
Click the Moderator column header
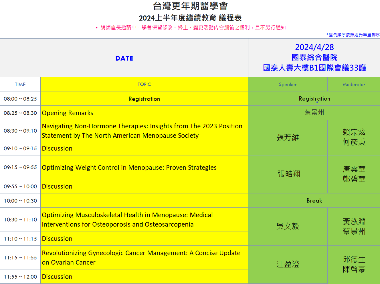tap(354, 85)
